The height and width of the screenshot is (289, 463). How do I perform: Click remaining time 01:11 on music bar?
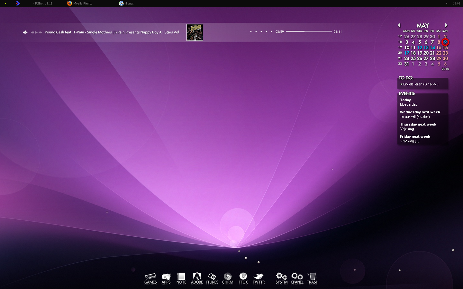pyautogui.click(x=338, y=32)
